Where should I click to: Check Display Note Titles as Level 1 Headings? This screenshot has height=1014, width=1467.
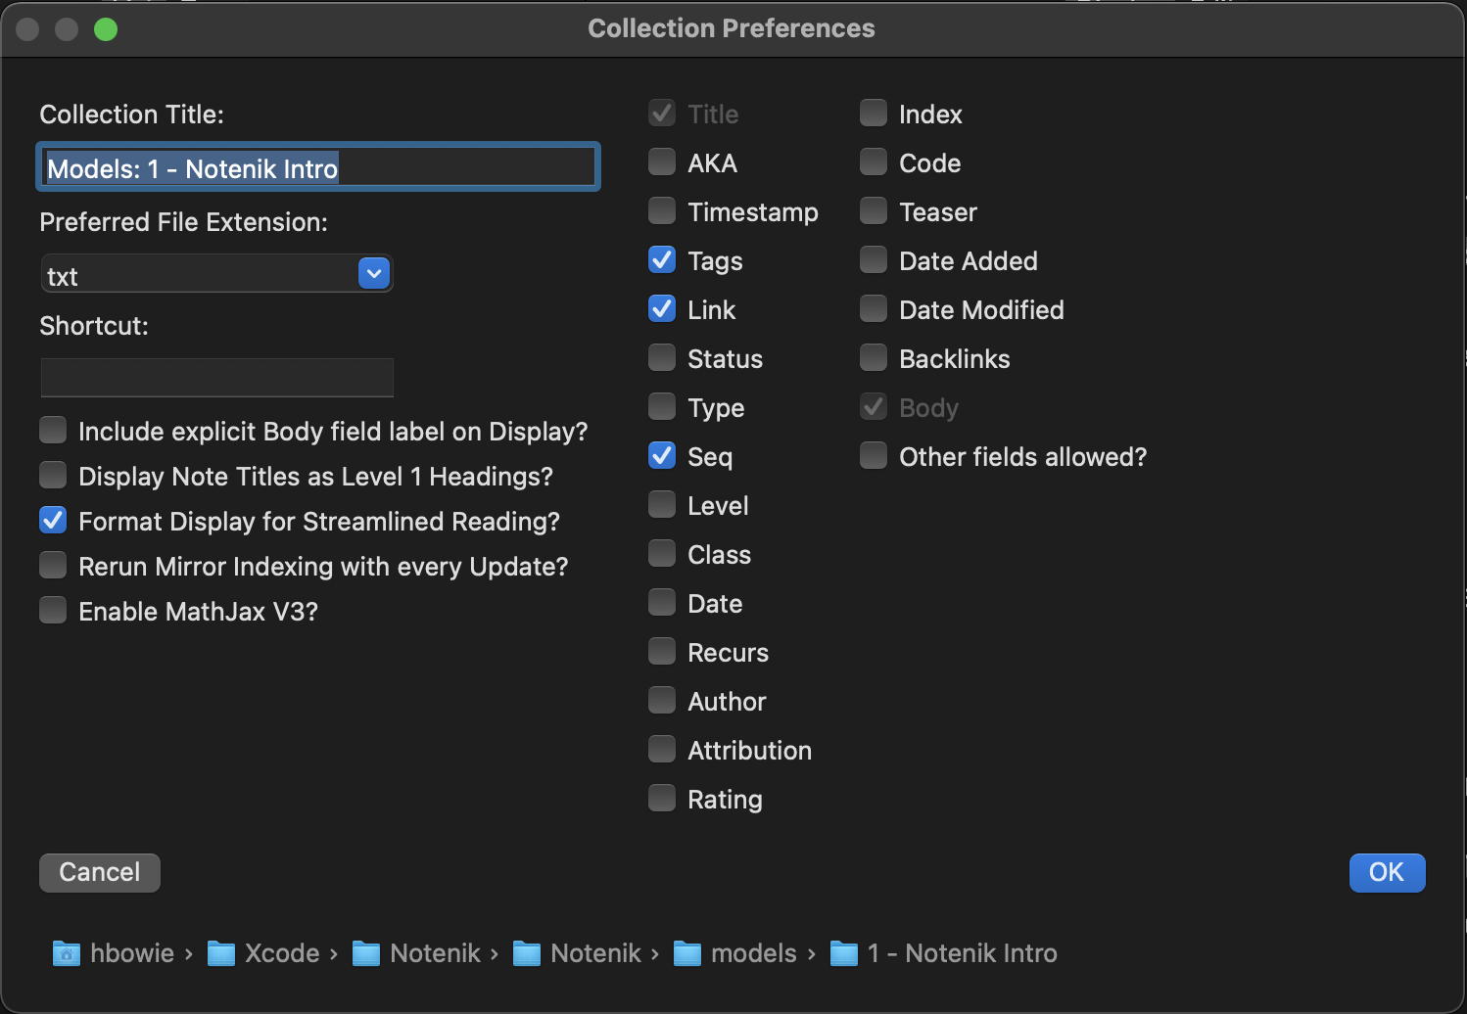53,476
